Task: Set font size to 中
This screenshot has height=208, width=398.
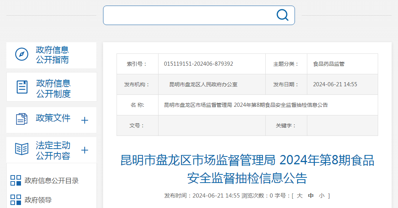Action: [x=311, y=196]
